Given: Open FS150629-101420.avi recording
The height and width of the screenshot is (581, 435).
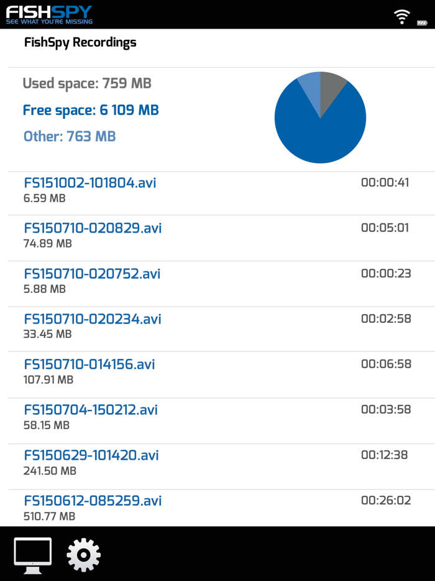Looking at the screenshot, I should pyautogui.click(x=221, y=467).
